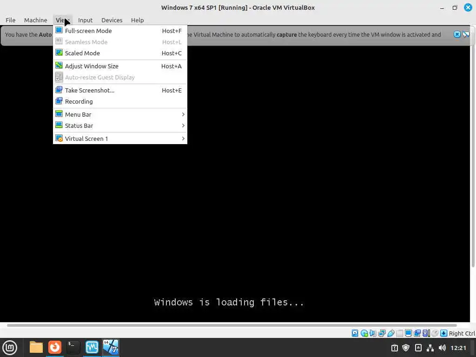Close the open View menu
This screenshot has width=476, height=357.
(63, 20)
